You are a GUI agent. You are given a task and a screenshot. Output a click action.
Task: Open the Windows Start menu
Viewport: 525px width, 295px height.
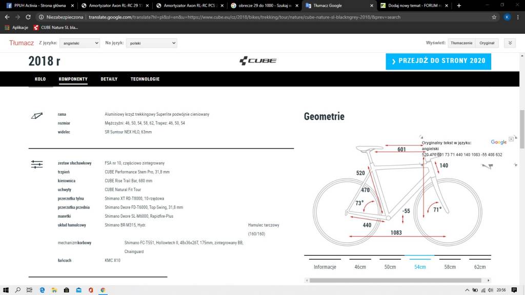point(6,290)
